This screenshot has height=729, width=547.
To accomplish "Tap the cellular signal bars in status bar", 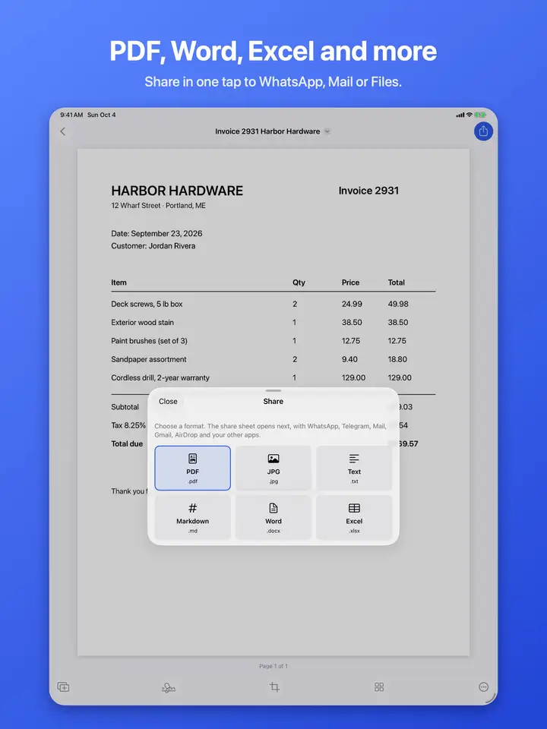I will tap(460, 115).
